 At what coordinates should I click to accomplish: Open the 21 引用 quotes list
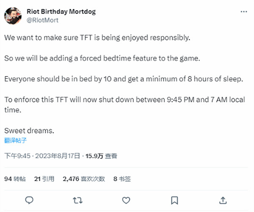[x=44, y=179]
